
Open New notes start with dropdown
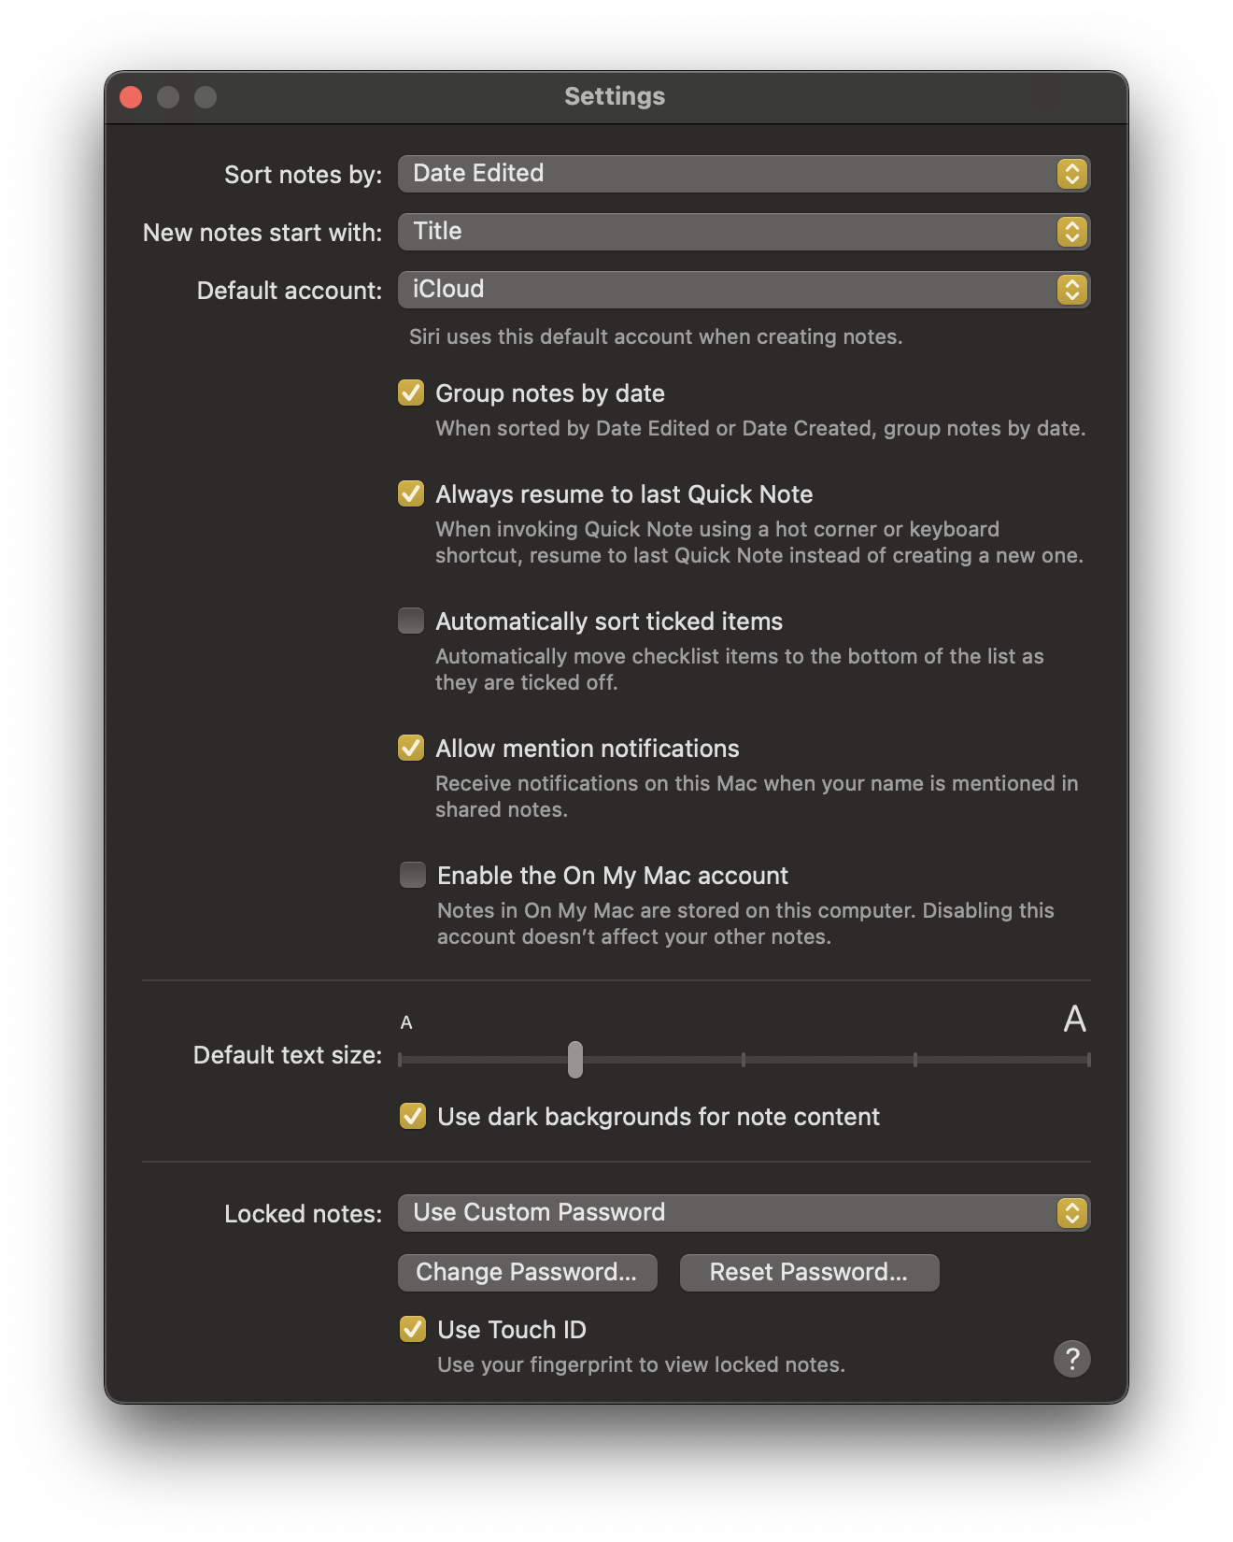pos(744,232)
